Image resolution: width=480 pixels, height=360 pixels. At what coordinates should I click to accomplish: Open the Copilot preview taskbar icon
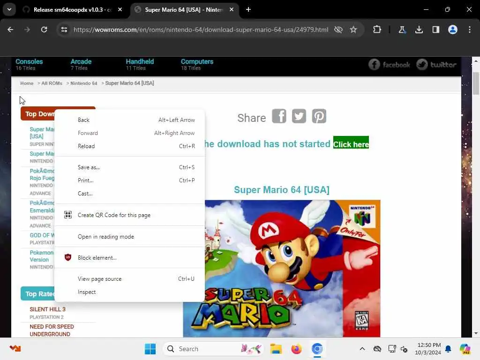point(465,349)
